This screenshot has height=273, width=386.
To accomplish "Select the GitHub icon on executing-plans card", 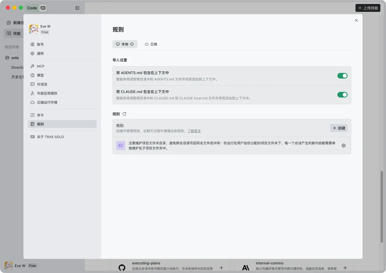I will click(122, 267).
